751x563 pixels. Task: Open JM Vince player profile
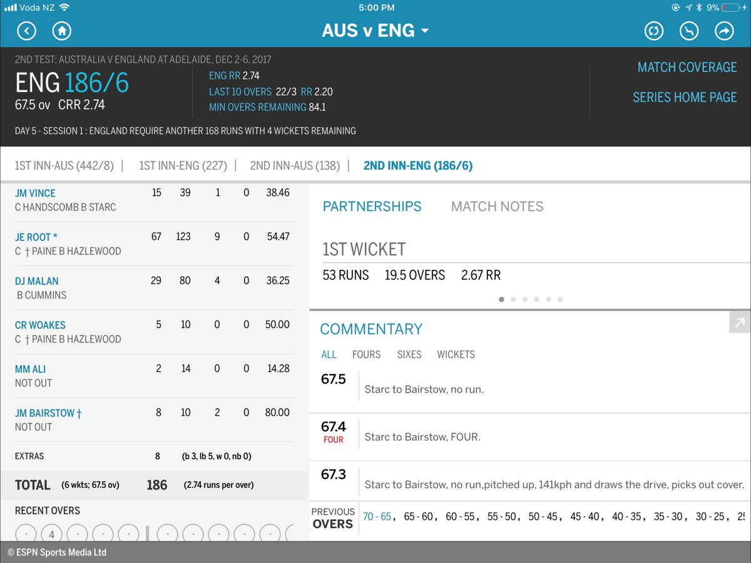click(x=35, y=193)
